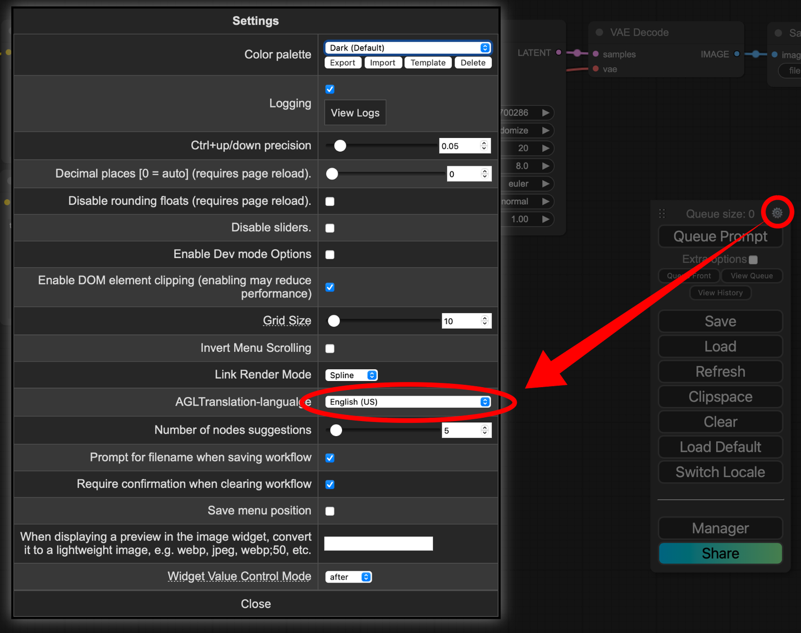Adjust the Grid Size slider
The image size is (801, 633).
(x=383, y=321)
